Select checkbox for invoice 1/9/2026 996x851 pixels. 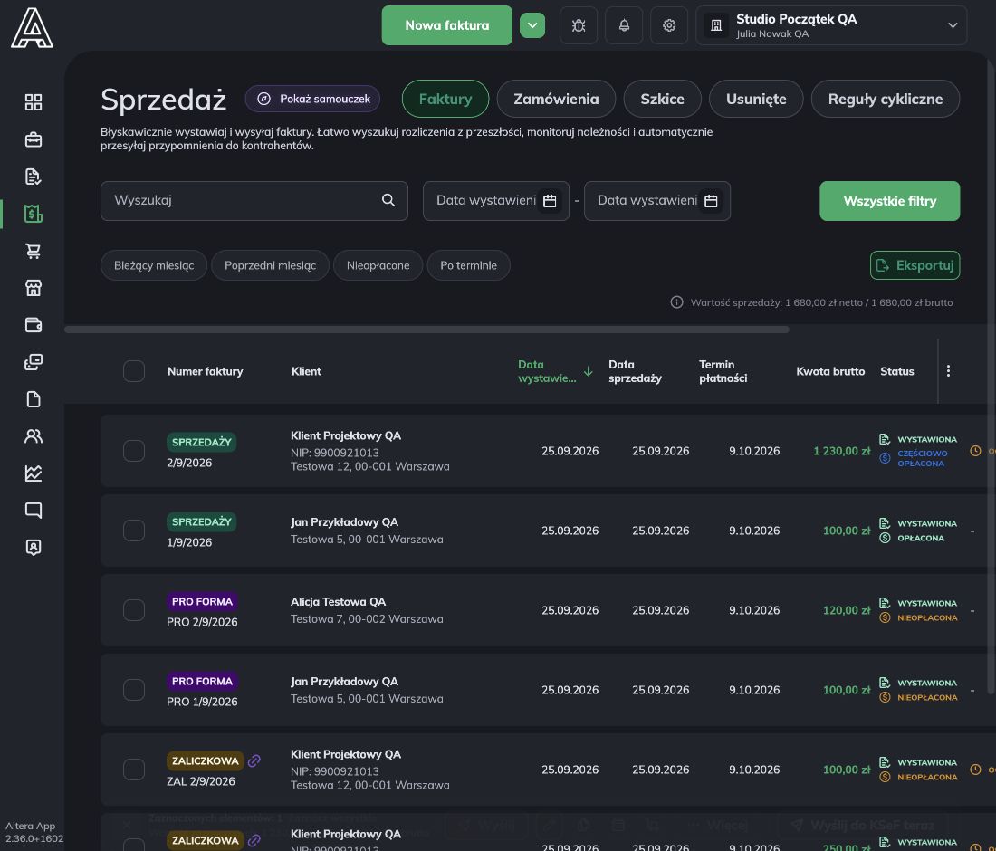point(134,531)
